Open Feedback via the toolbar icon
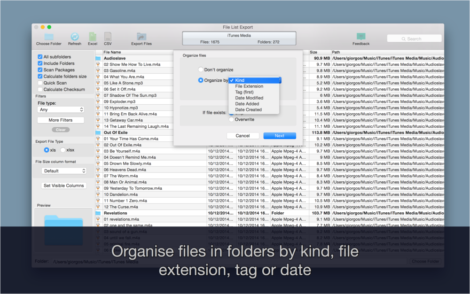The image size is (470, 294). (360, 37)
